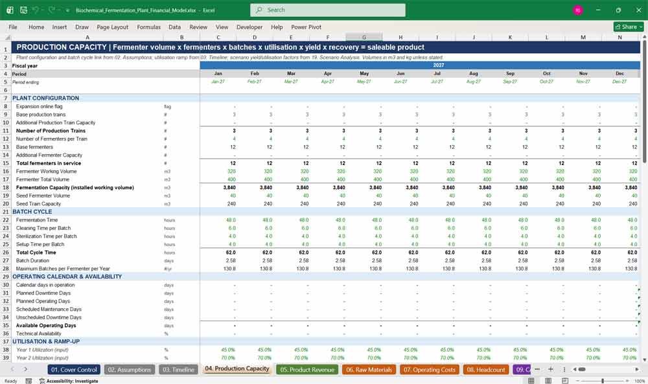Select column G header
Screen dimensions: 648x384
pos(364,37)
